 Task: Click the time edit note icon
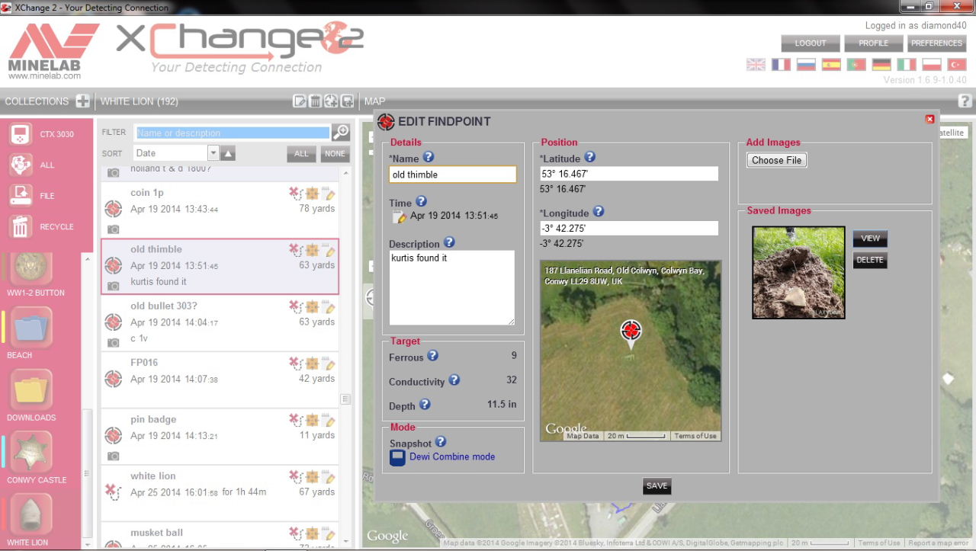pyautogui.click(x=400, y=217)
